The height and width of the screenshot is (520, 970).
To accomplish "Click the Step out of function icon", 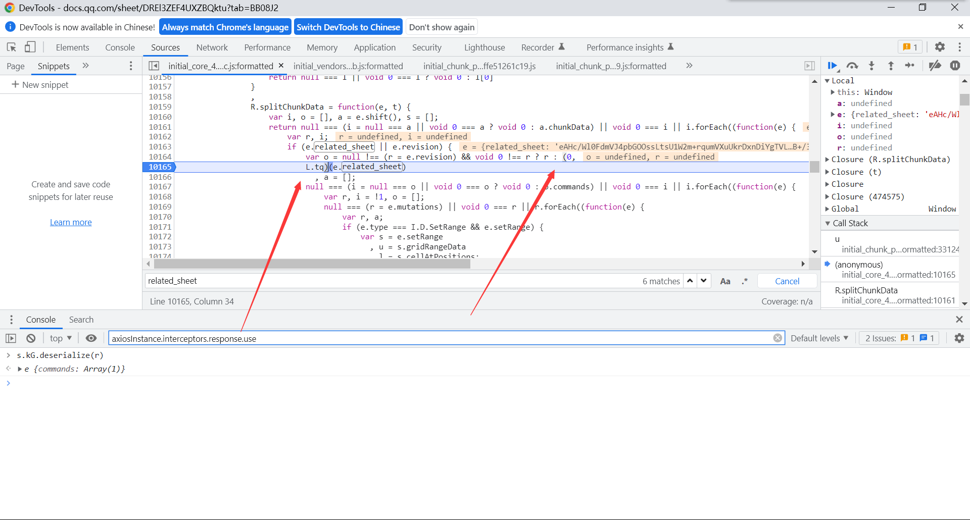I will coord(891,66).
